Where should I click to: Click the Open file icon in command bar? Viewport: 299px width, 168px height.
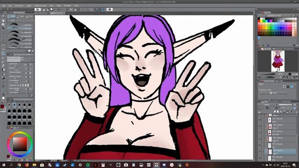[48, 9]
